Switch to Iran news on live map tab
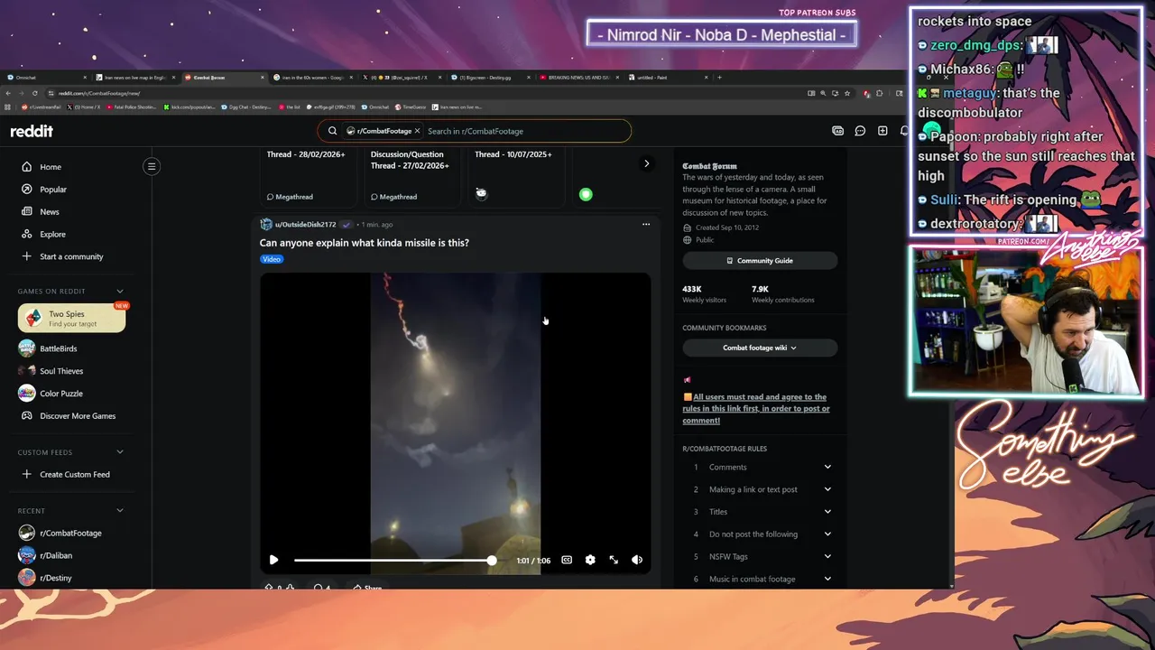Viewport: 1155px width, 650px height. click(135, 78)
